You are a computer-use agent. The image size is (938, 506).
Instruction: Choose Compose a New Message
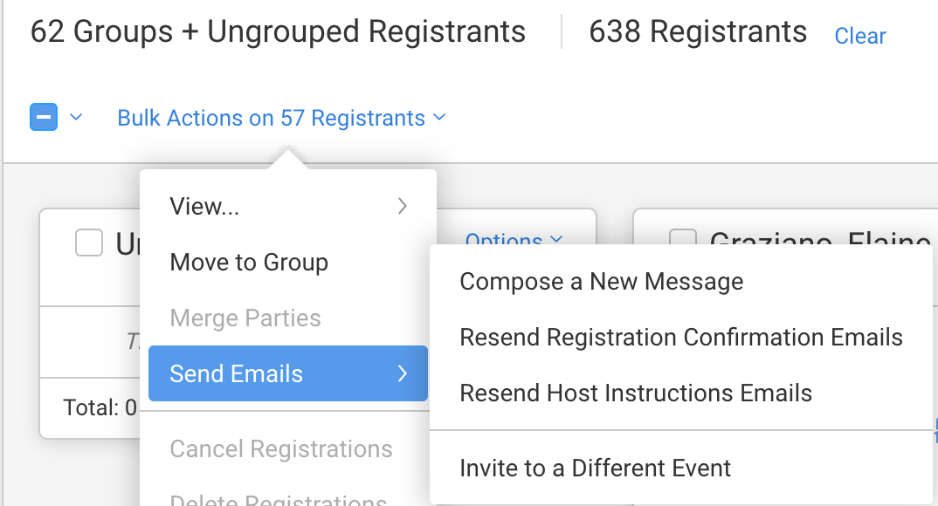[601, 281]
